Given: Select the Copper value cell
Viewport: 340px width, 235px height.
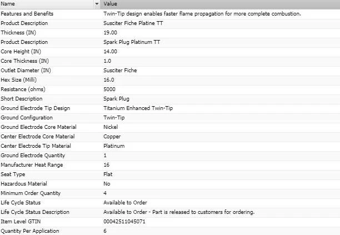Looking at the screenshot, I should pyautogui.click(x=112, y=136).
